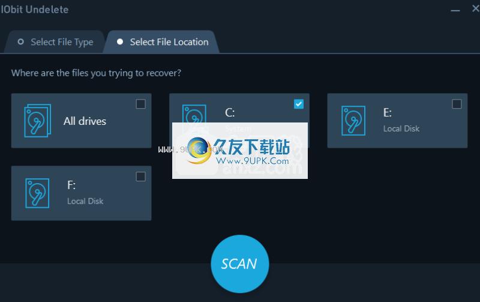Viewport: 480px width, 302px height.
Task: Click the 'C:' drive letter text
Action: 230,113
